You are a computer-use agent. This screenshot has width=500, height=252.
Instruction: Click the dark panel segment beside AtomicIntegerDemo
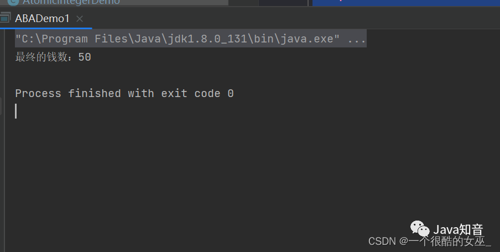coord(283,3)
